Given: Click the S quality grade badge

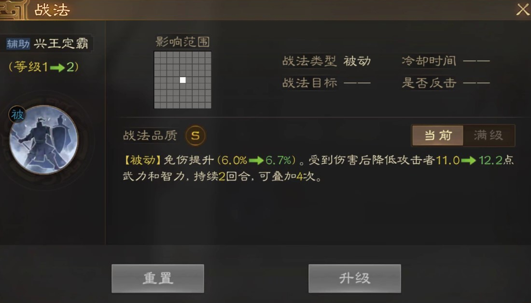Looking at the screenshot, I should [196, 136].
